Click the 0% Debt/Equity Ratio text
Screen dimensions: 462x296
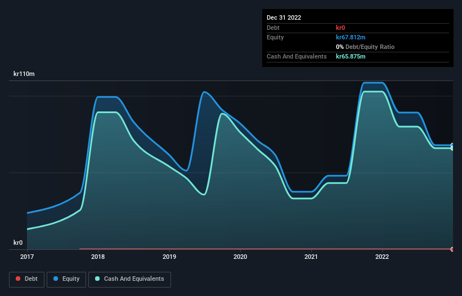point(365,47)
